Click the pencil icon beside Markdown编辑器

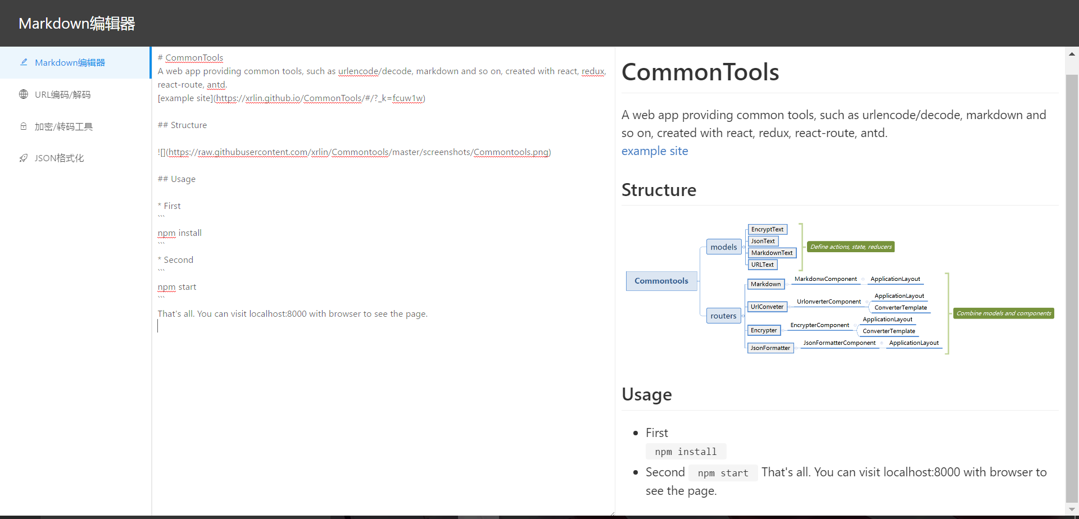pos(24,62)
